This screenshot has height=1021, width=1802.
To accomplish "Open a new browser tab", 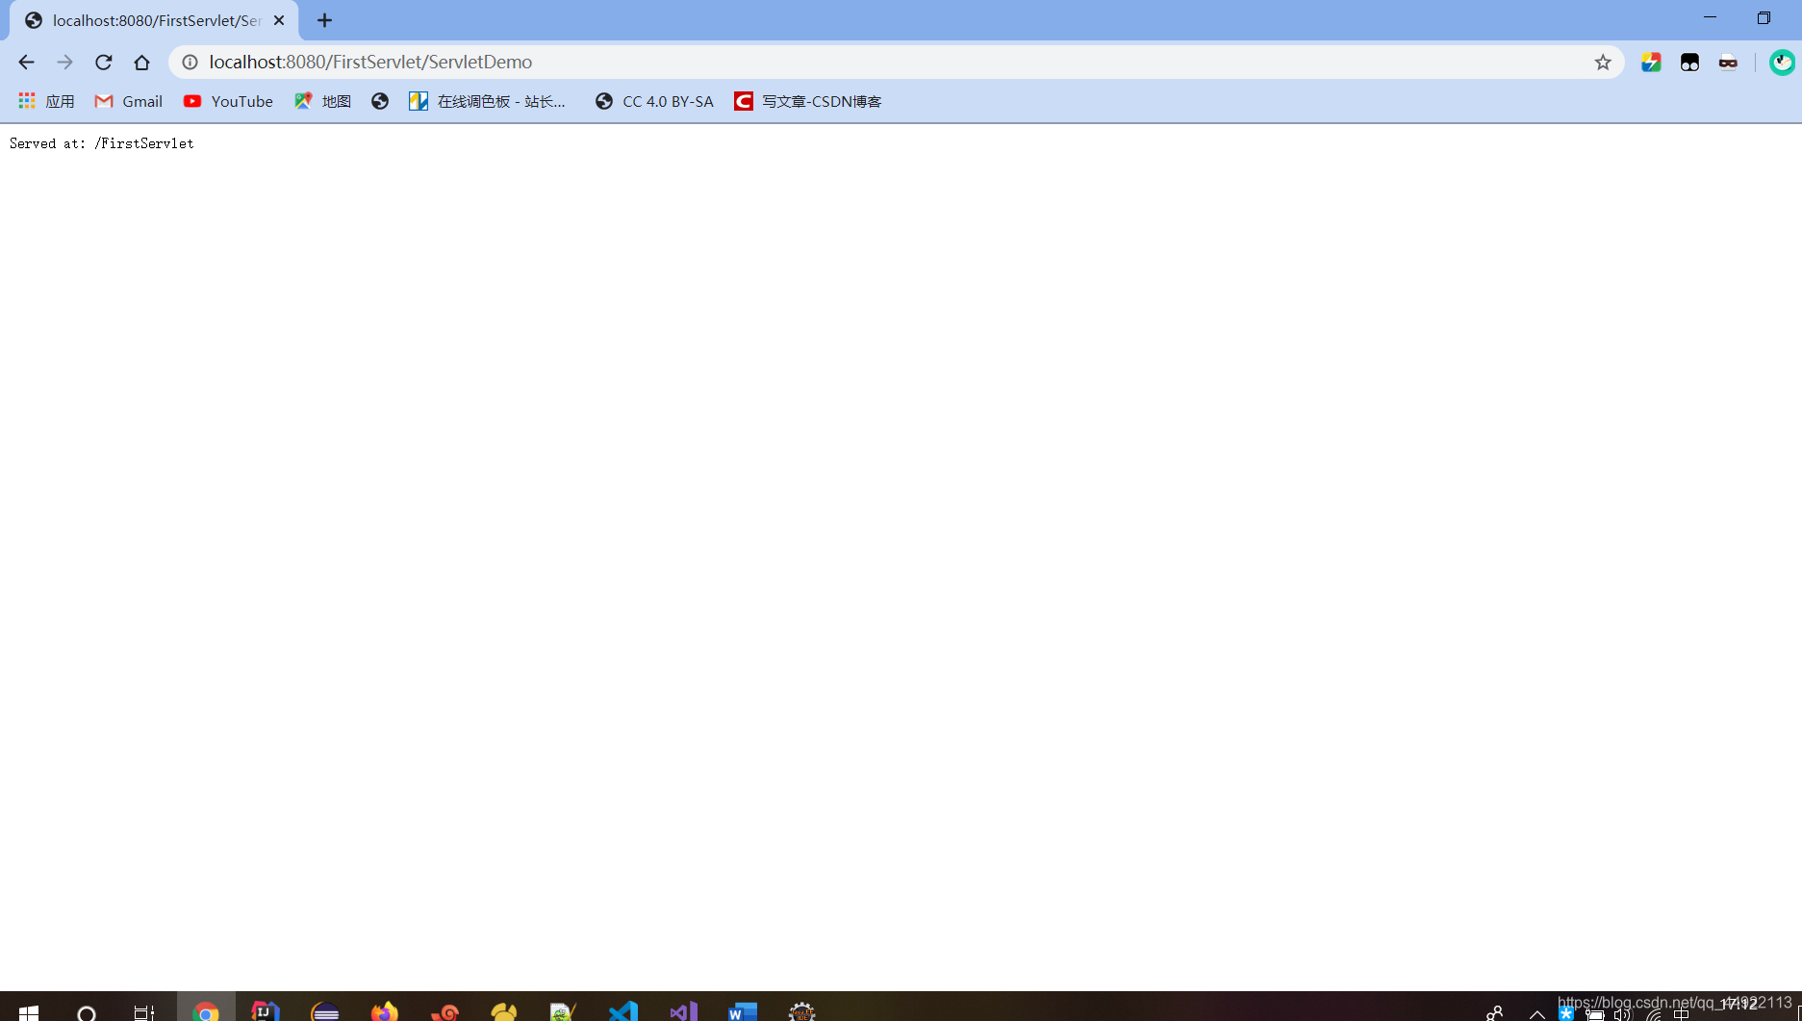I will click(325, 20).
